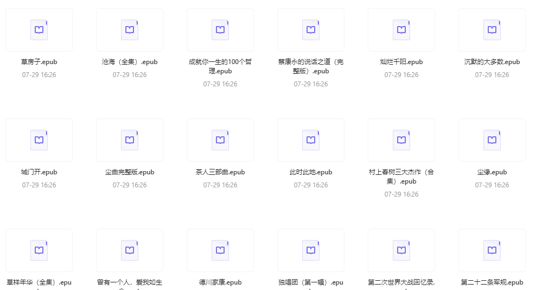Select the 沉默的大多数.epub file icon
The height and width of the screenshot is (290, 555).
(x=492, y=30)
